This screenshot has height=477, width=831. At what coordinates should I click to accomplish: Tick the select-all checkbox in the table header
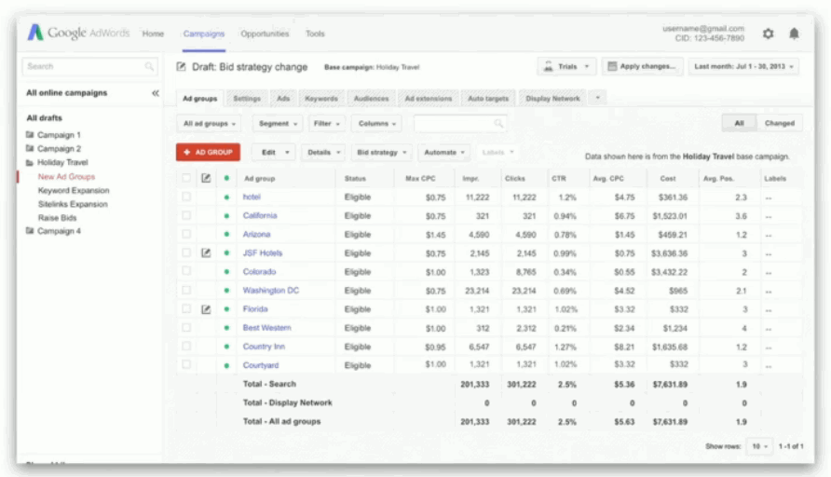tap(186, 178)
